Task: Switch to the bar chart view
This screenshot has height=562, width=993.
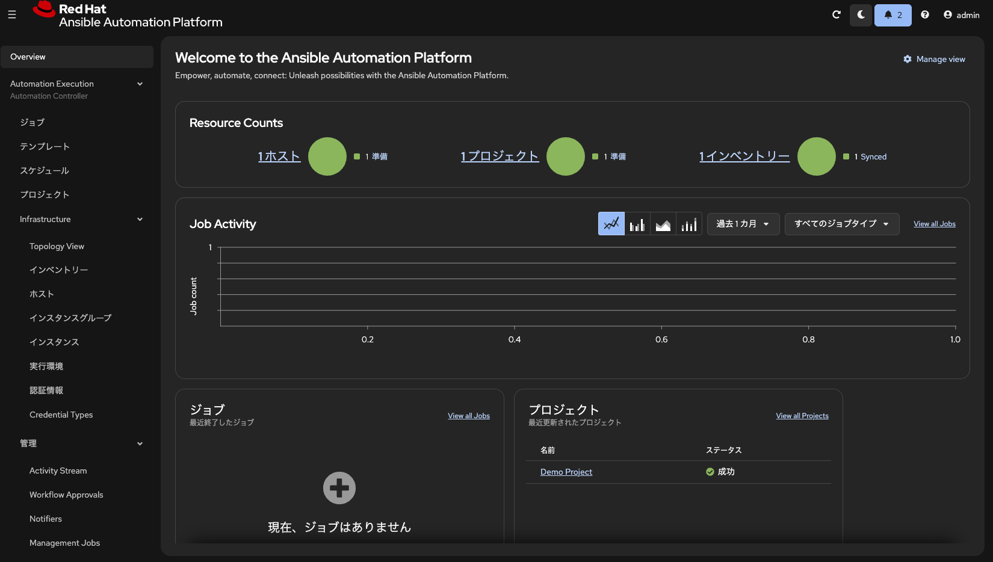Action: pyautogui.click(x=637, y=224)
